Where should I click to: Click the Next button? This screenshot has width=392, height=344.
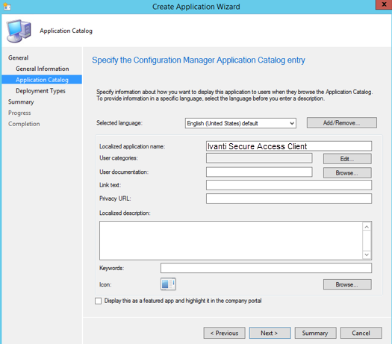tap(270, 333)
